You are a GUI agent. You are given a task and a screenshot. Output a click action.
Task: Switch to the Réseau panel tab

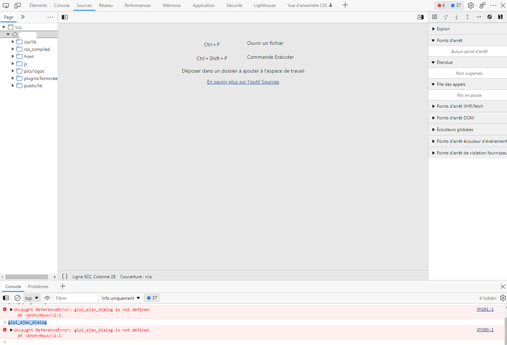pyautogui.click(x=106, y=5)
